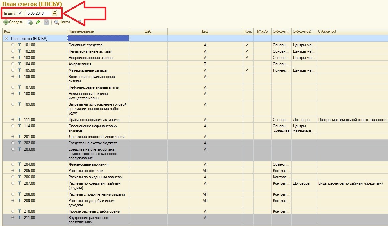Viewport: 388px width, 226px height.
Task: Toggle the Кол. checkmark for Основные средства
Action: 247,45
